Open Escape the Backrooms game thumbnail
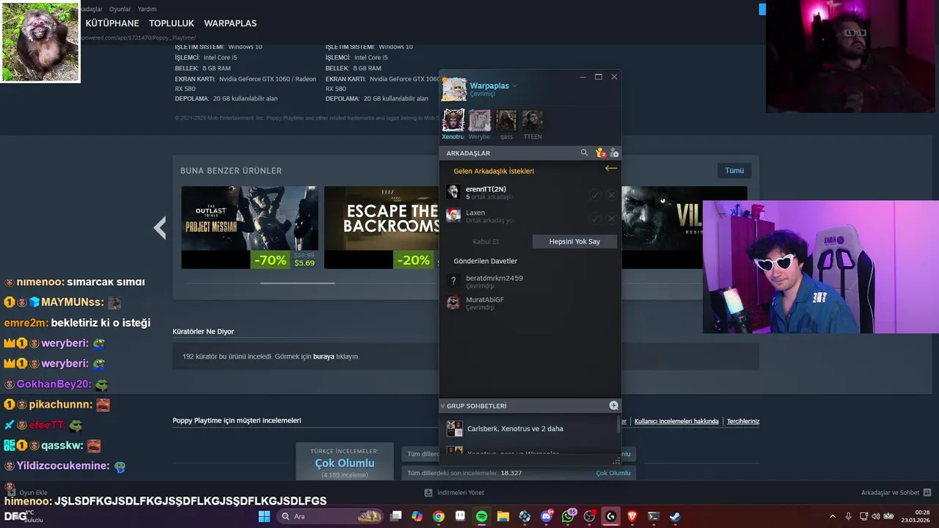This screenshot has height=528, width=939. click(x=381, y=227)
